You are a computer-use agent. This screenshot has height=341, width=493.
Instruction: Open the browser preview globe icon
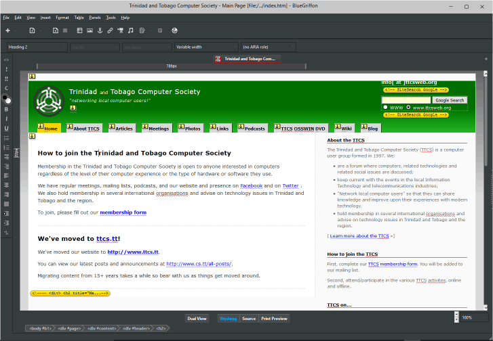(x=174, y=30)
